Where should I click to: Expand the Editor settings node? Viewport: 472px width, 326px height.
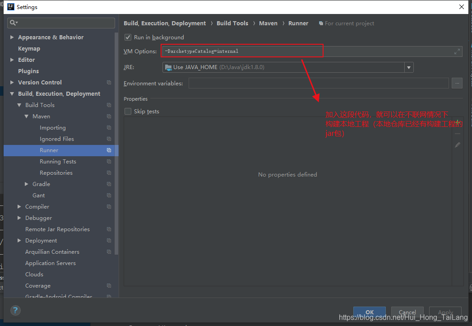12,60
